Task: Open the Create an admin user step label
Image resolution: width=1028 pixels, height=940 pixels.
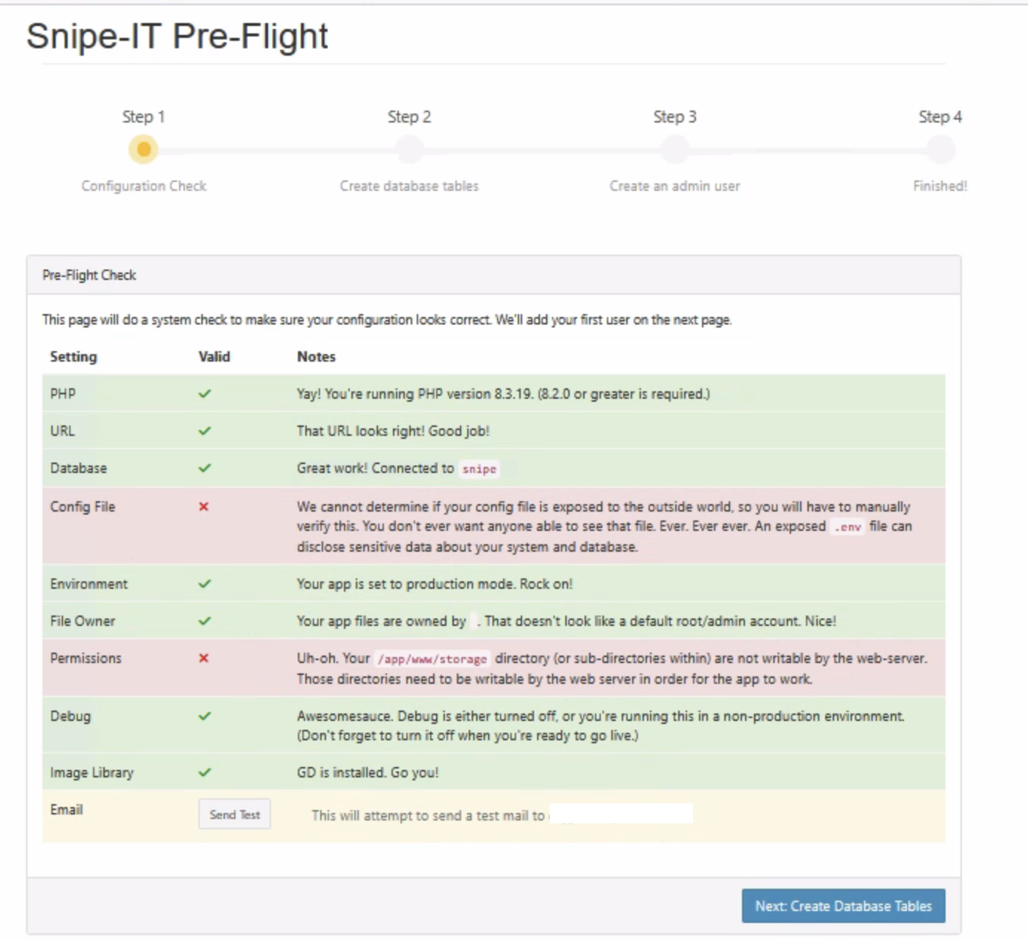Action: click(674, 186)
